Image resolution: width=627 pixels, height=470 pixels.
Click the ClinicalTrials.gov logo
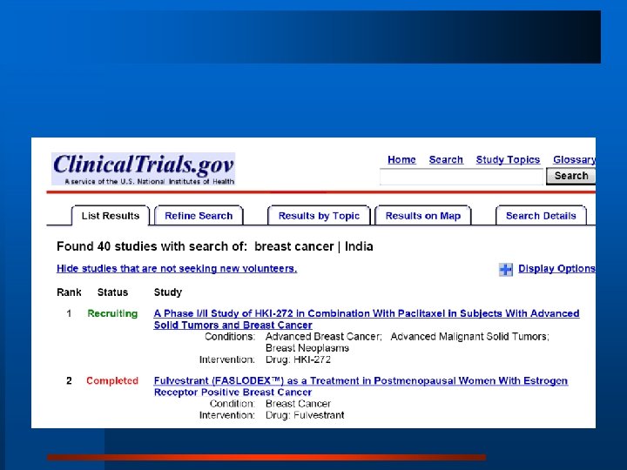point(143,169)
